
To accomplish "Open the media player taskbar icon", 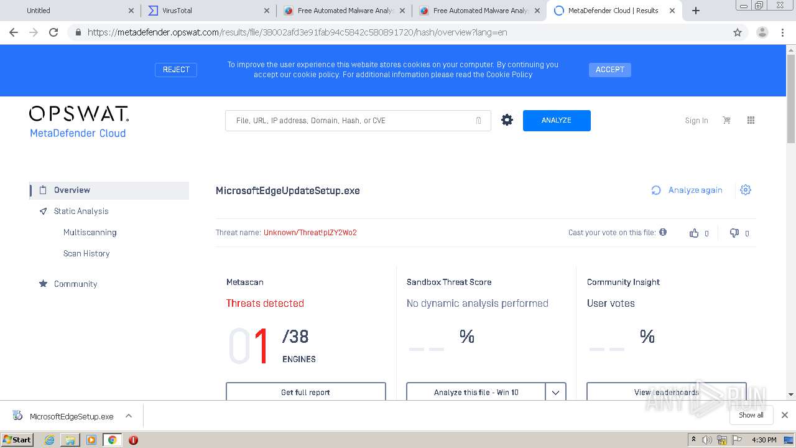I will pyautogui.click(x=91, y=440).
